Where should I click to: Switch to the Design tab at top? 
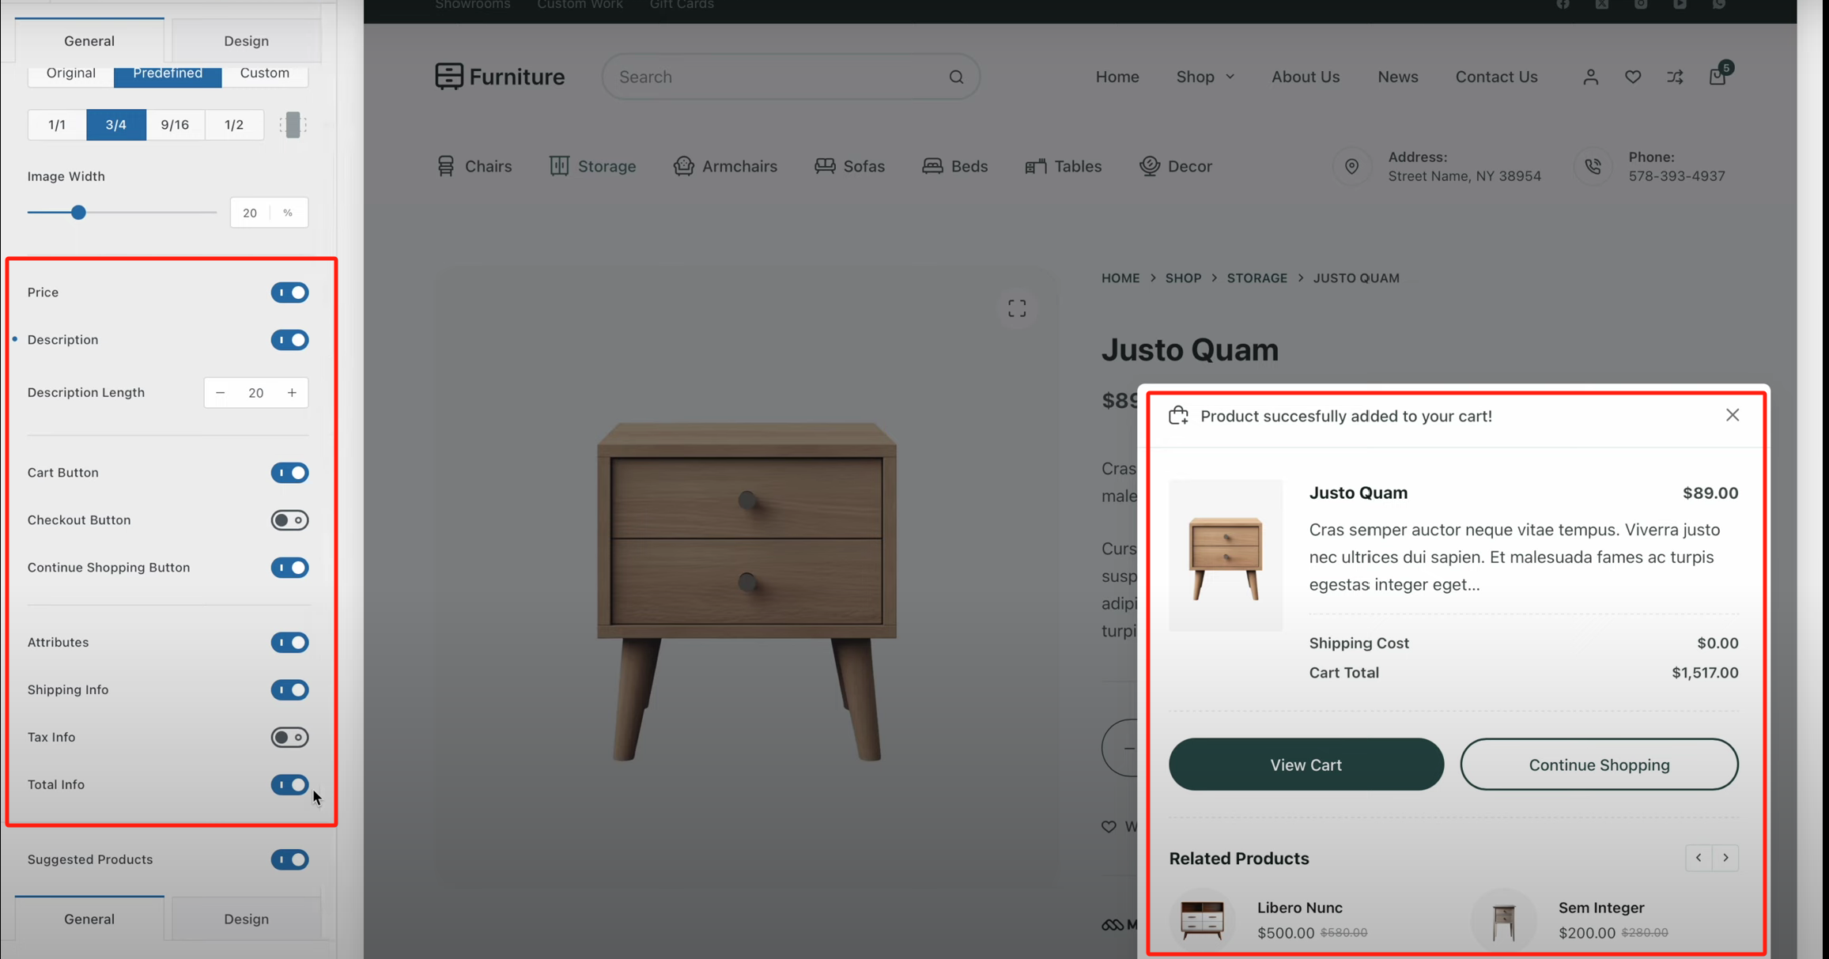[246, 41]
